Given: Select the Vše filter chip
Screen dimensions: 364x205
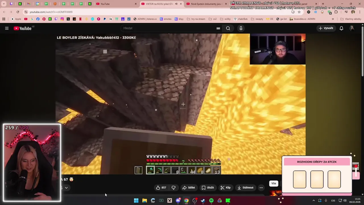Looking at the screenshot, I should pos(274,183).
